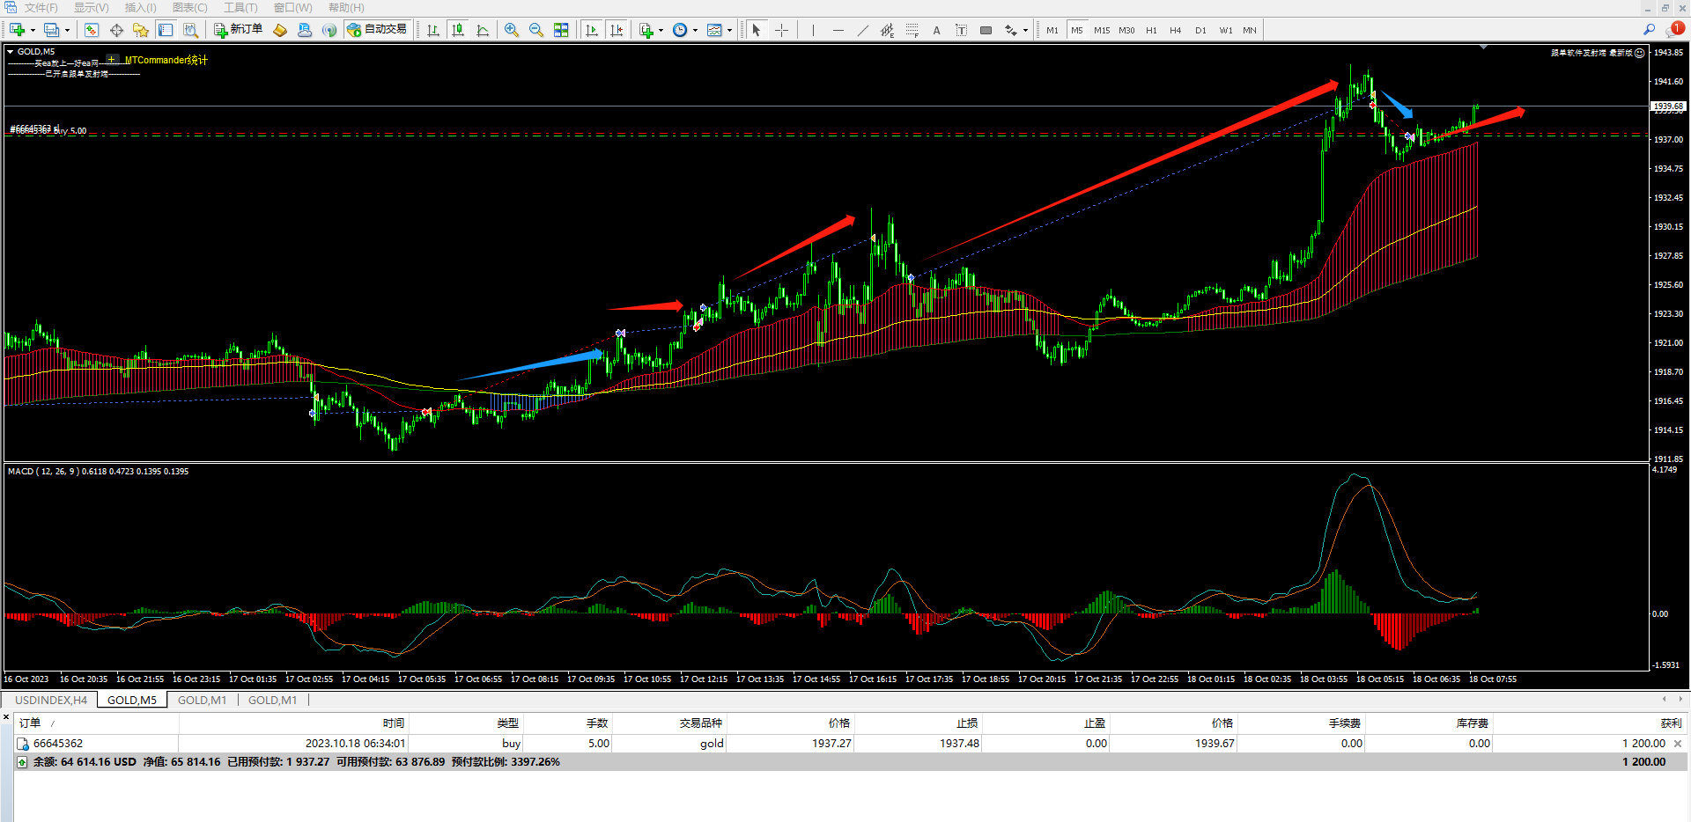Screen dimensions: 1691x822
Task: Toggle chart shift
Action: click(617, 30)
